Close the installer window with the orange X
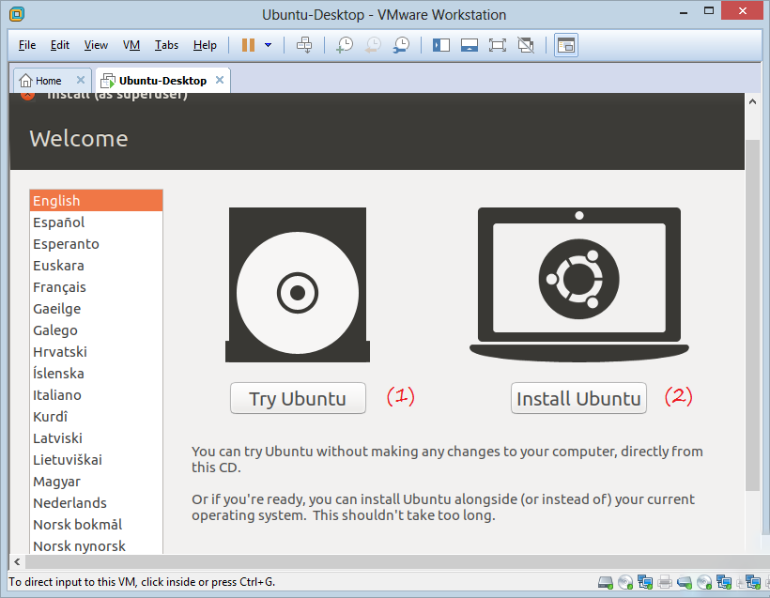Screen dimensions: 770x598 [x=27, y=94]
